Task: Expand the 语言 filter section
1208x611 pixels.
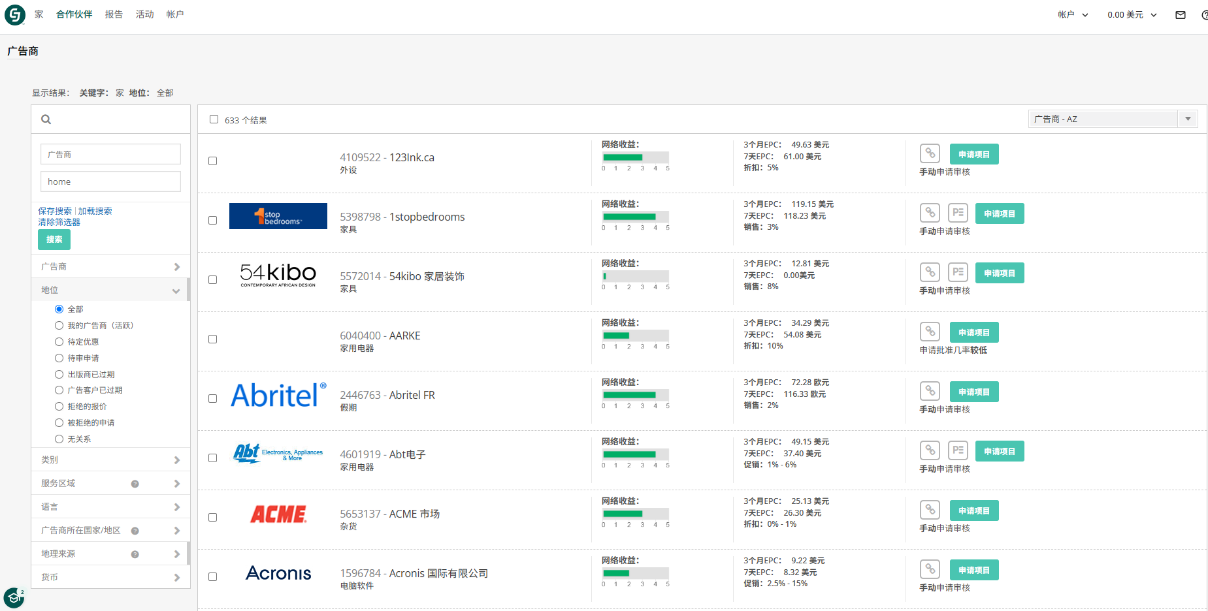Action: [110, 507]
